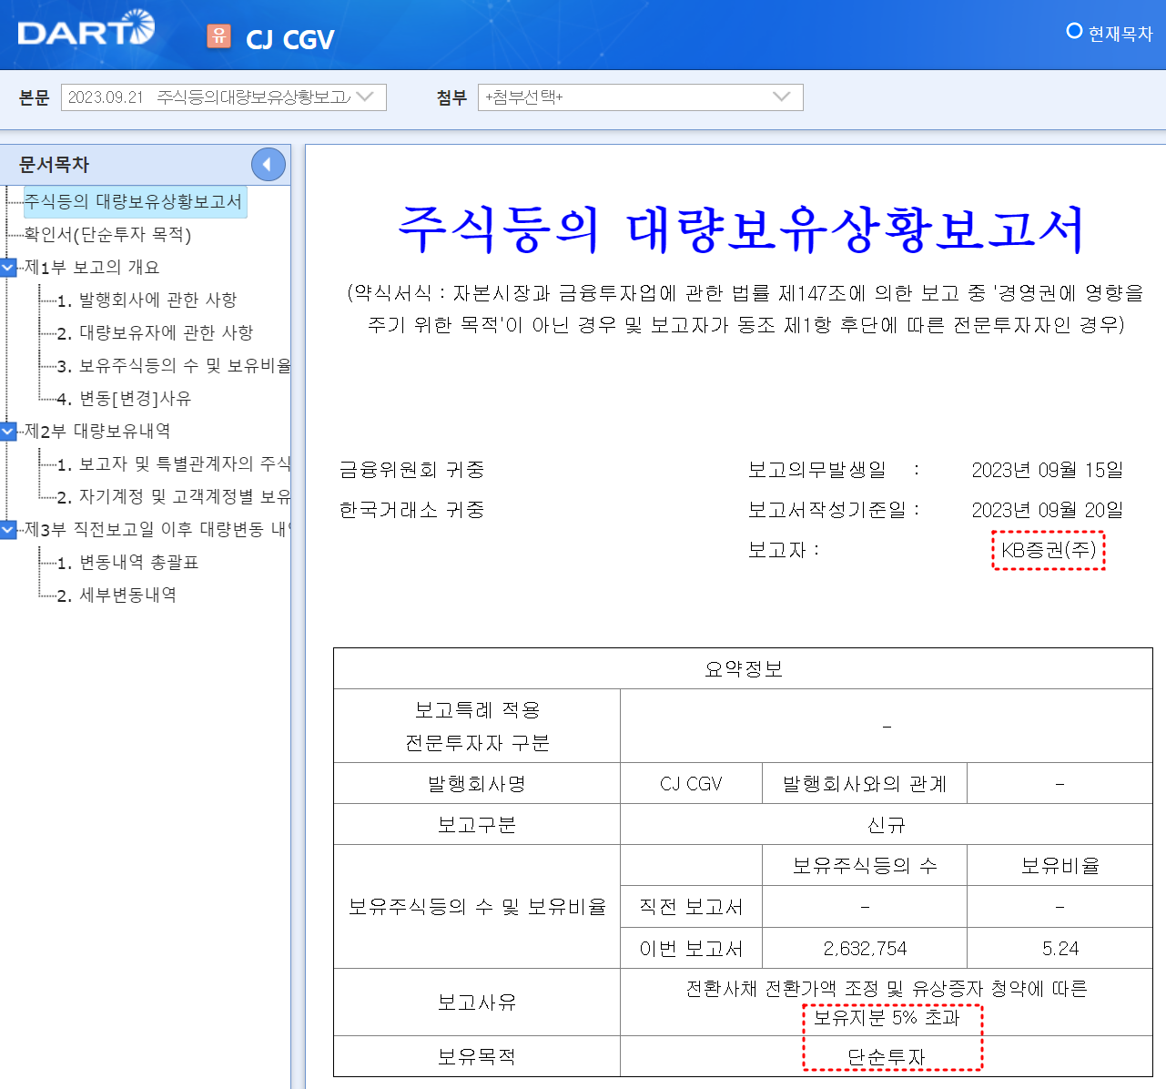Collapse the 문서목차 panel with arrow button
The image size is (1166, 1089).
[x=269, y=165]
